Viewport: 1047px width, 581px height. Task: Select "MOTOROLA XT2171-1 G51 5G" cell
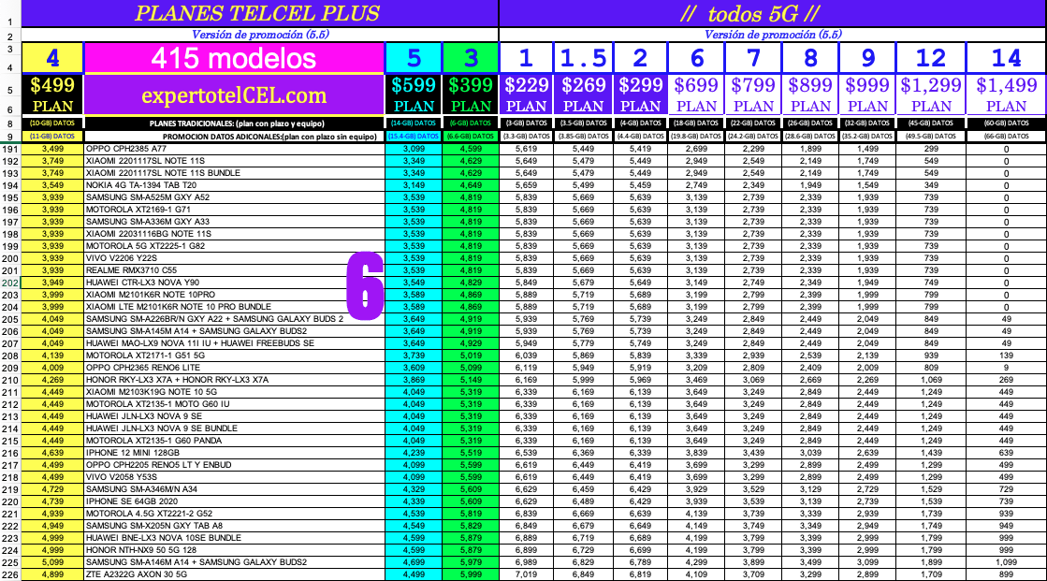coord(234,356)
